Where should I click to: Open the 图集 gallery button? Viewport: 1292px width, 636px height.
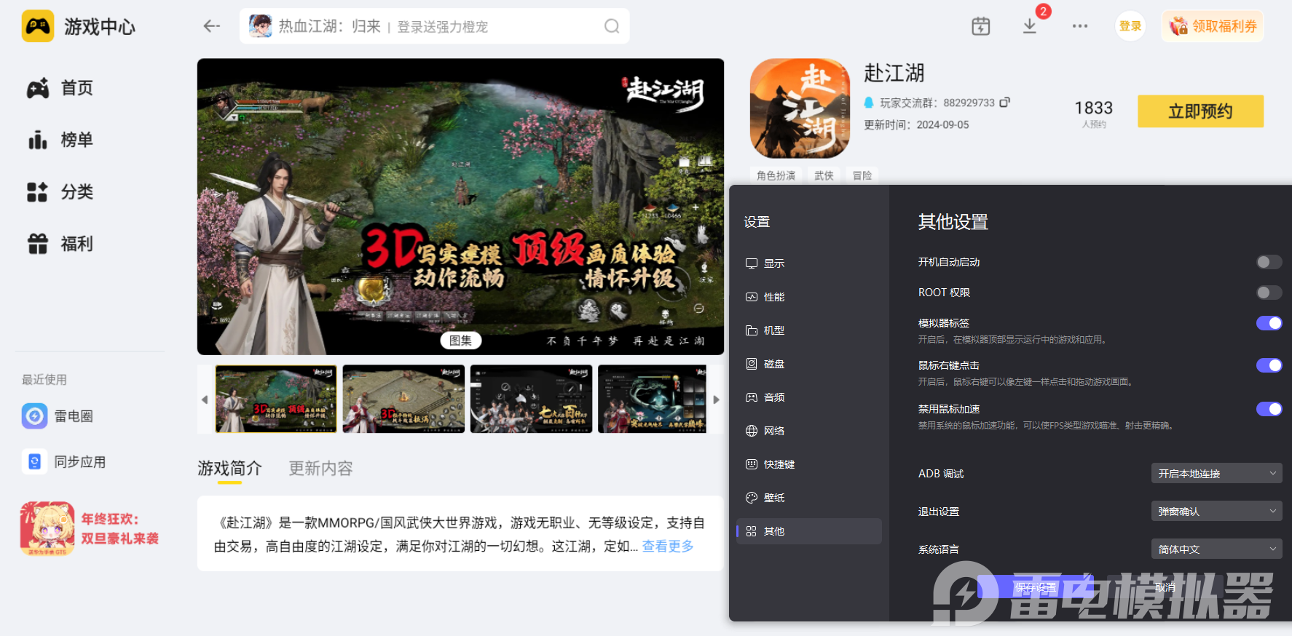coord(460,341)
